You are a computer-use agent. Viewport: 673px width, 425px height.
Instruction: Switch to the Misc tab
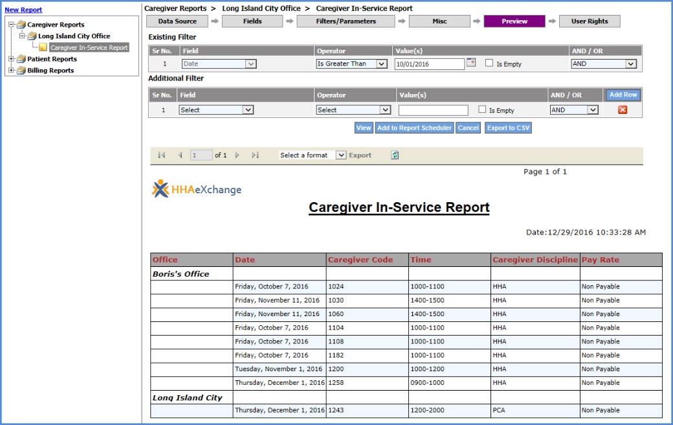tap(439, 21)
